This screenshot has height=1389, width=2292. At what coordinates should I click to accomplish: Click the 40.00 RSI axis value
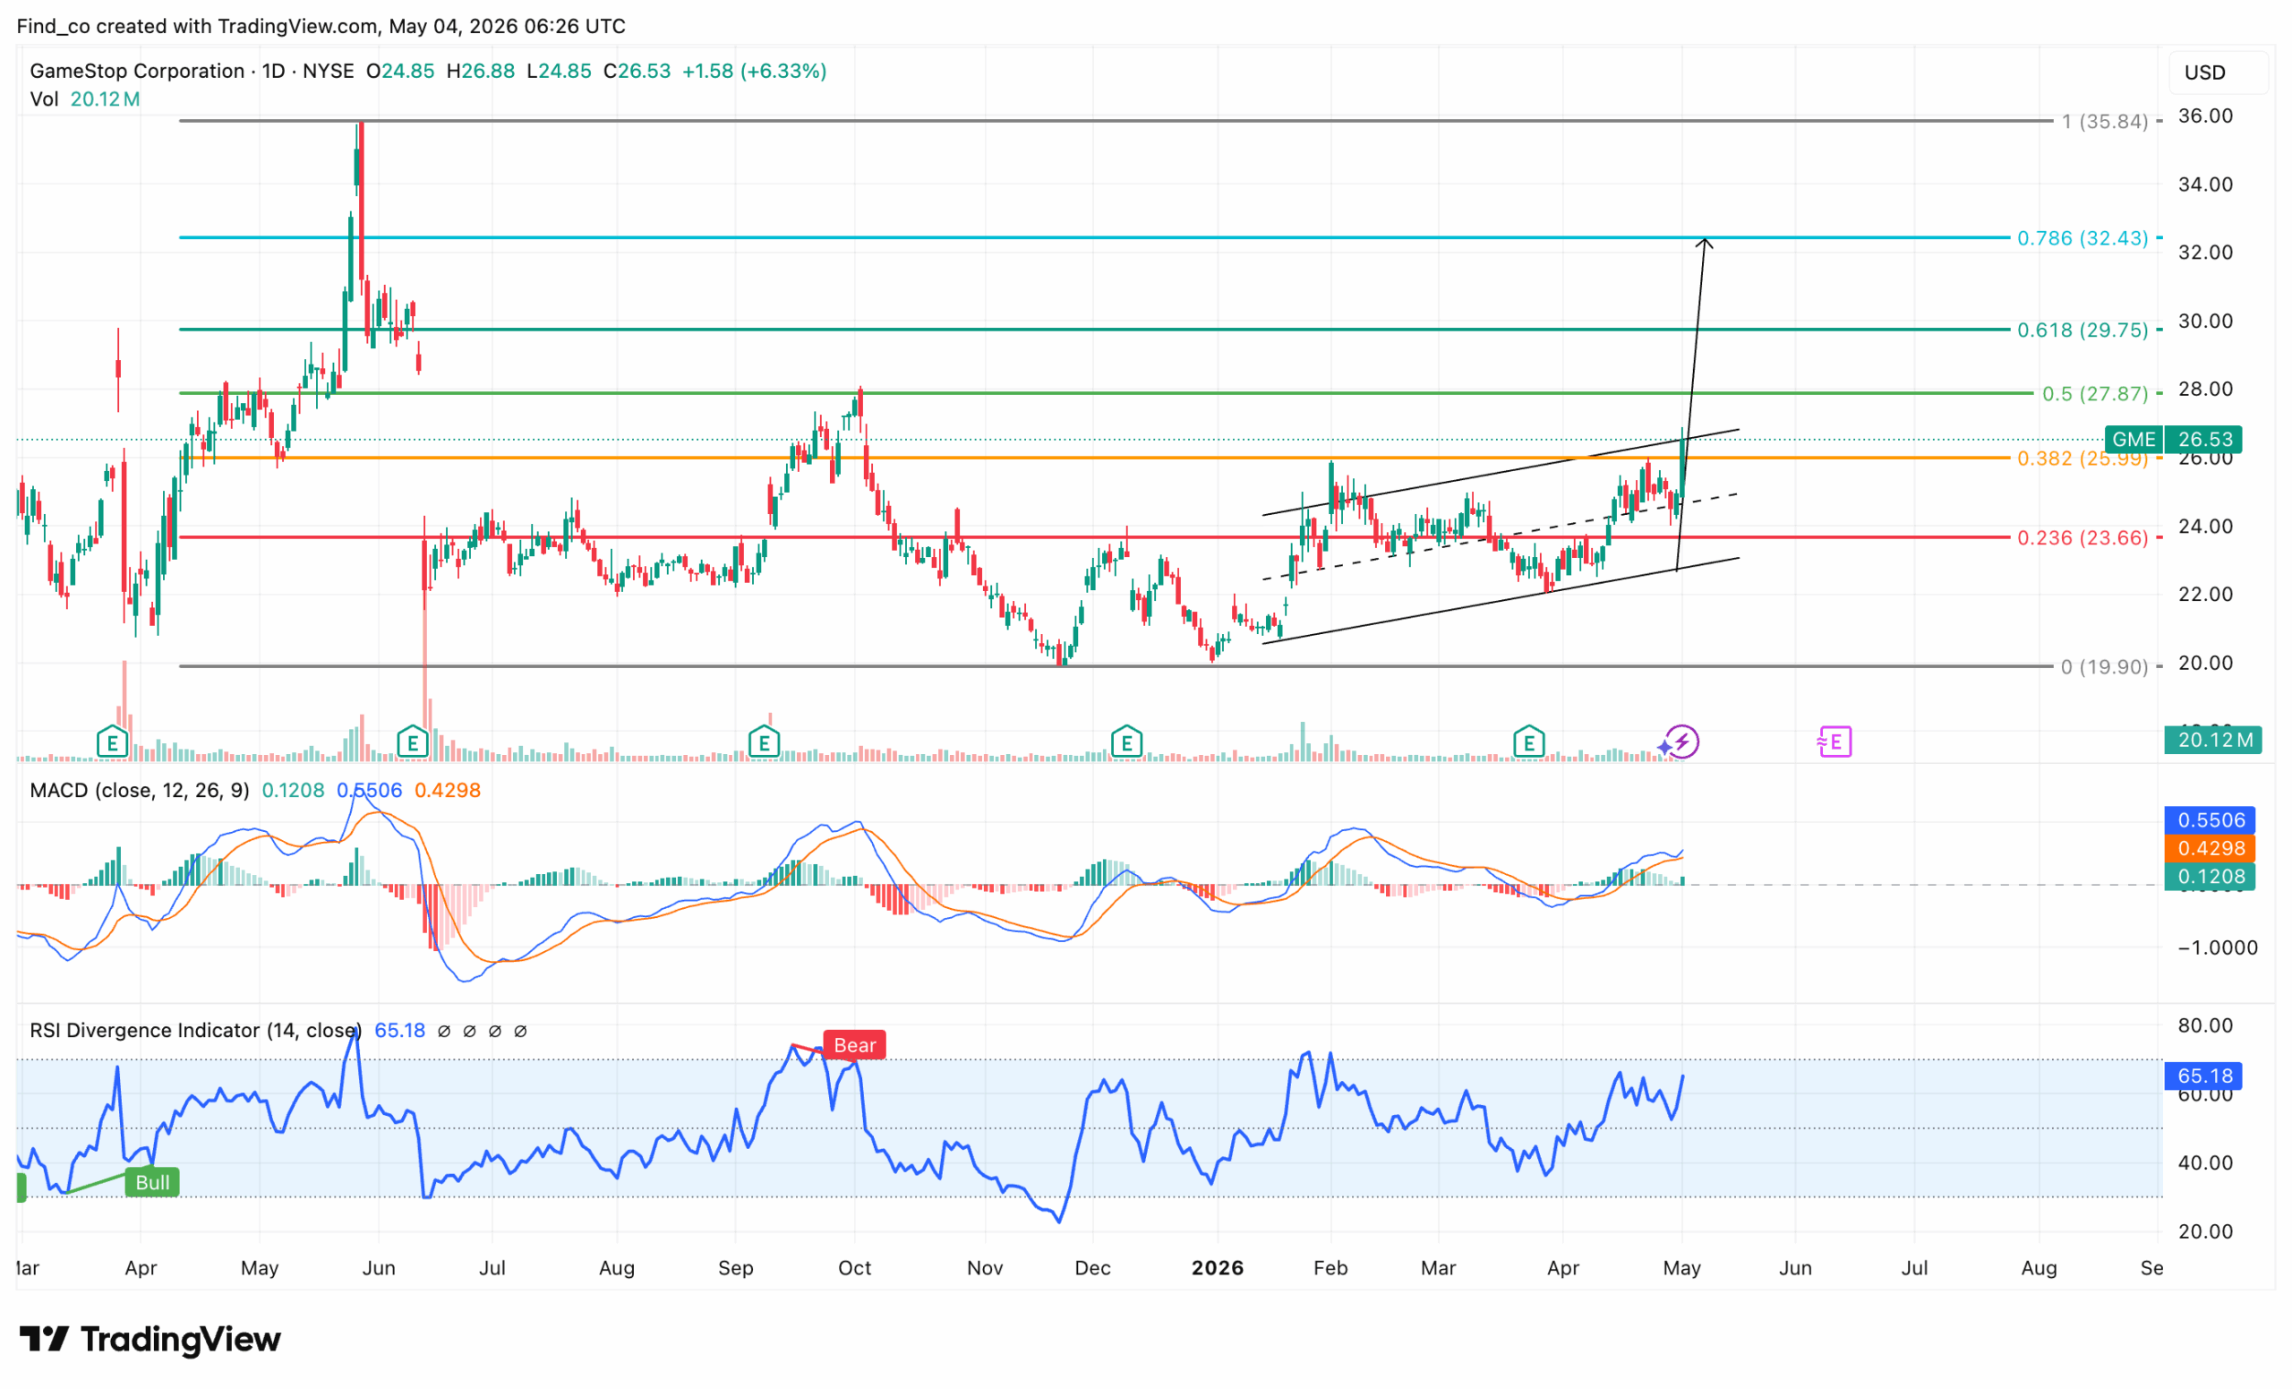click(2205, 1163)
